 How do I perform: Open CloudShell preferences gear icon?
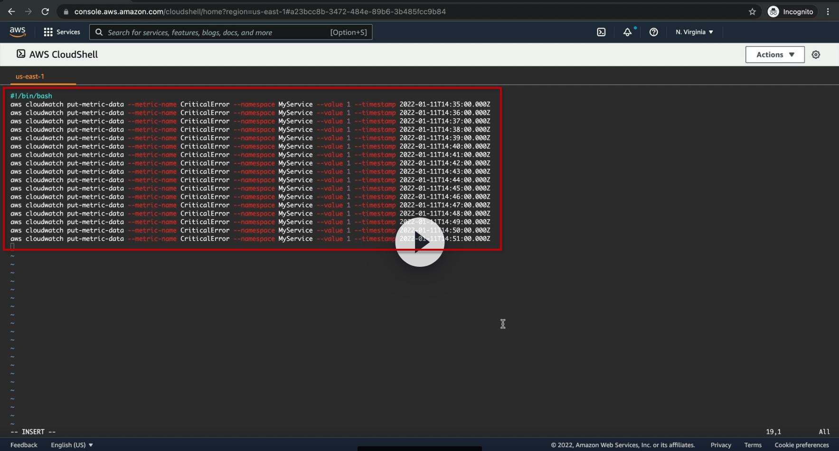tap(816, 55)
